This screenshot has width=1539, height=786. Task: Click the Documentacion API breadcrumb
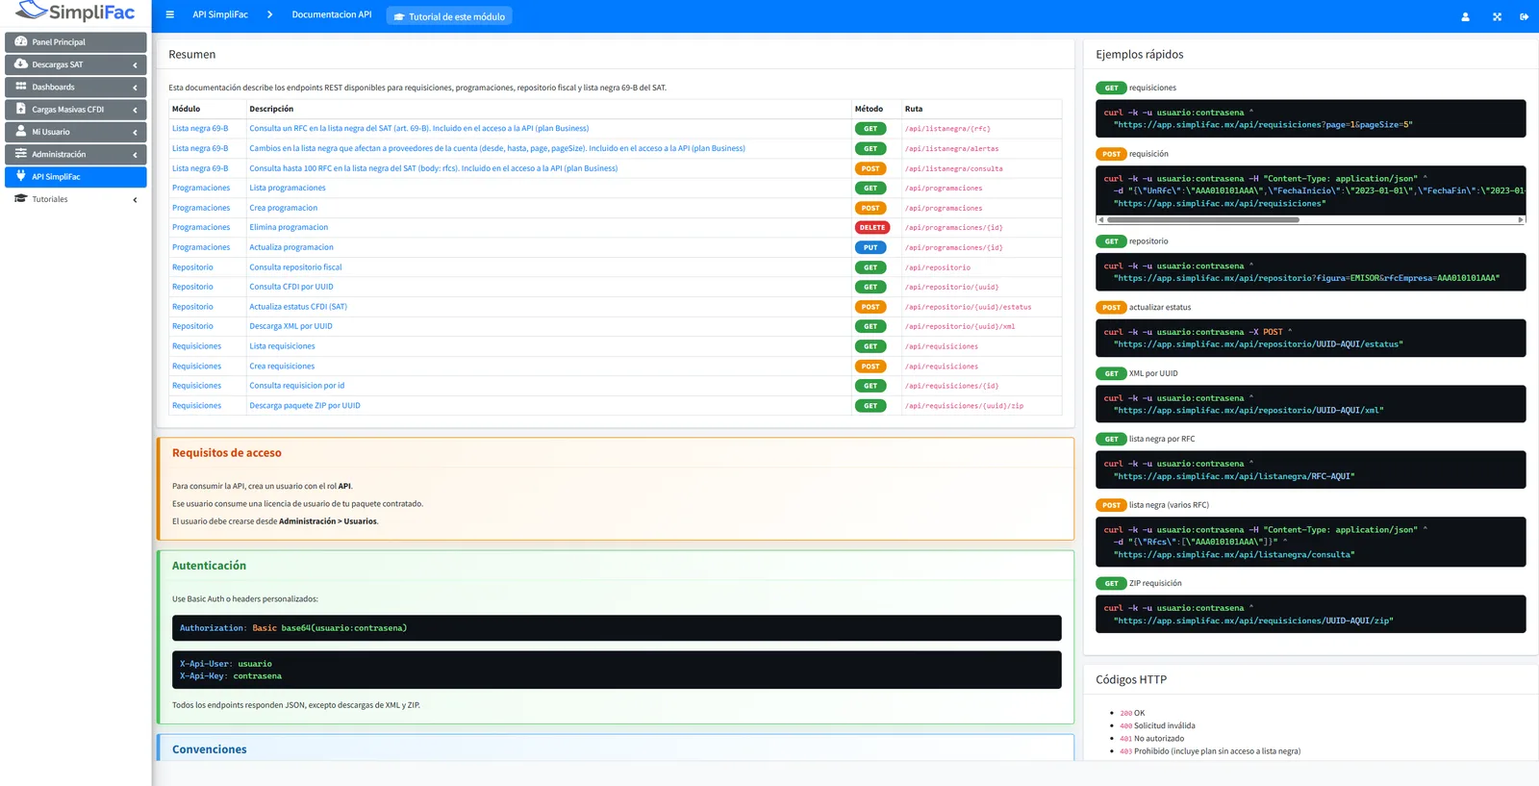[332, 14]
